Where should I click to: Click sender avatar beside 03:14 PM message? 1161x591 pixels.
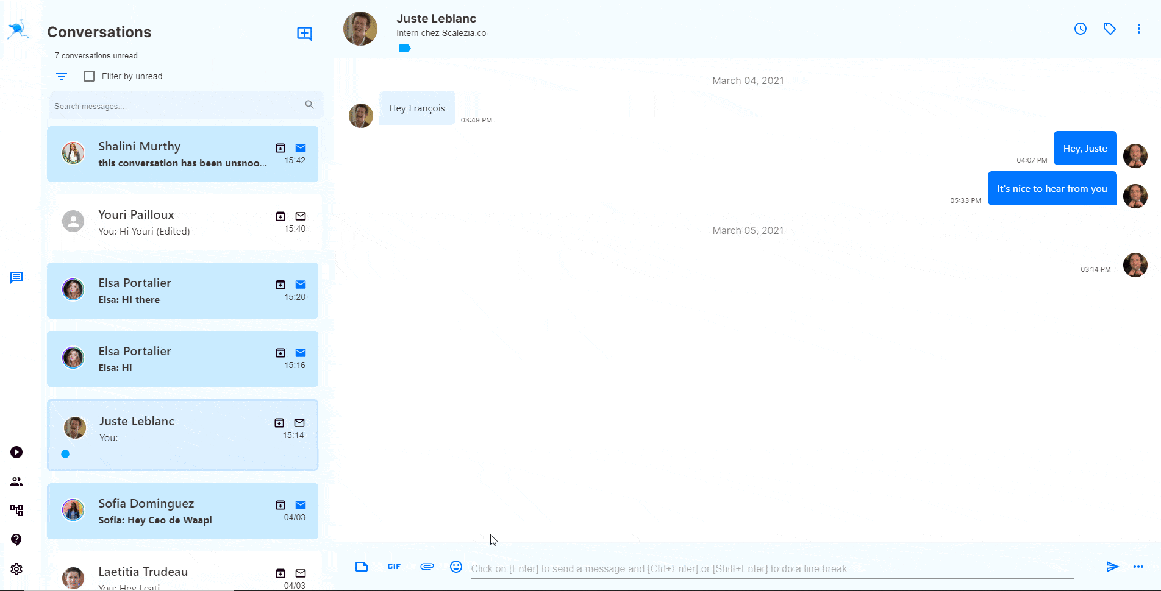pos(1135,265)
